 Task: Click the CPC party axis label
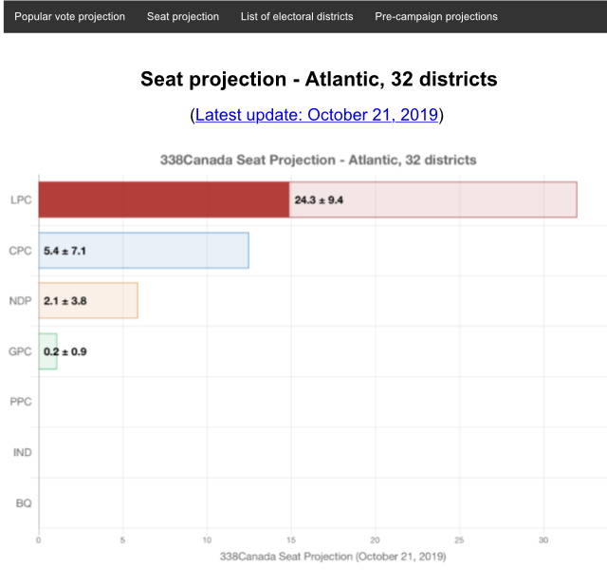point(21,251)
